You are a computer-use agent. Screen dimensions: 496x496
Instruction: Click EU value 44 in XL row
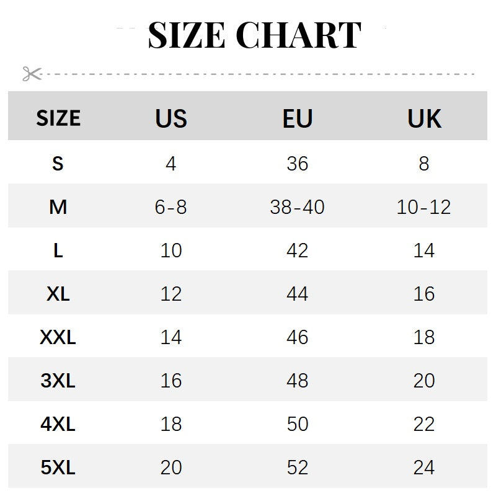[x=298, y=294]
